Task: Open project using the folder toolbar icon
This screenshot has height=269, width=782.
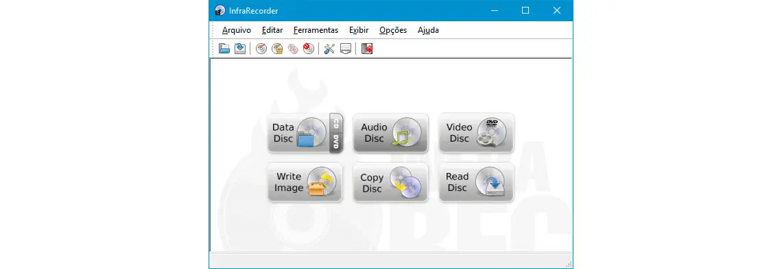Action: [224, 48]
